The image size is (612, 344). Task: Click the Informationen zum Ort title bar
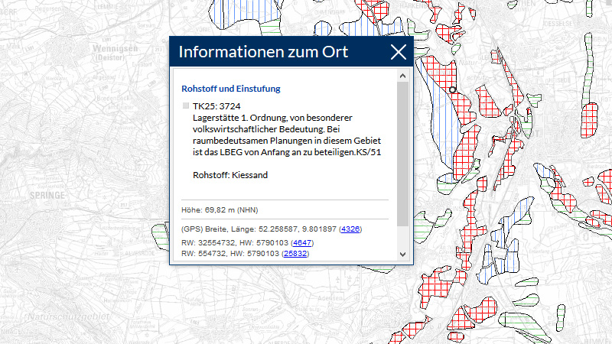[x=264, y=52]
